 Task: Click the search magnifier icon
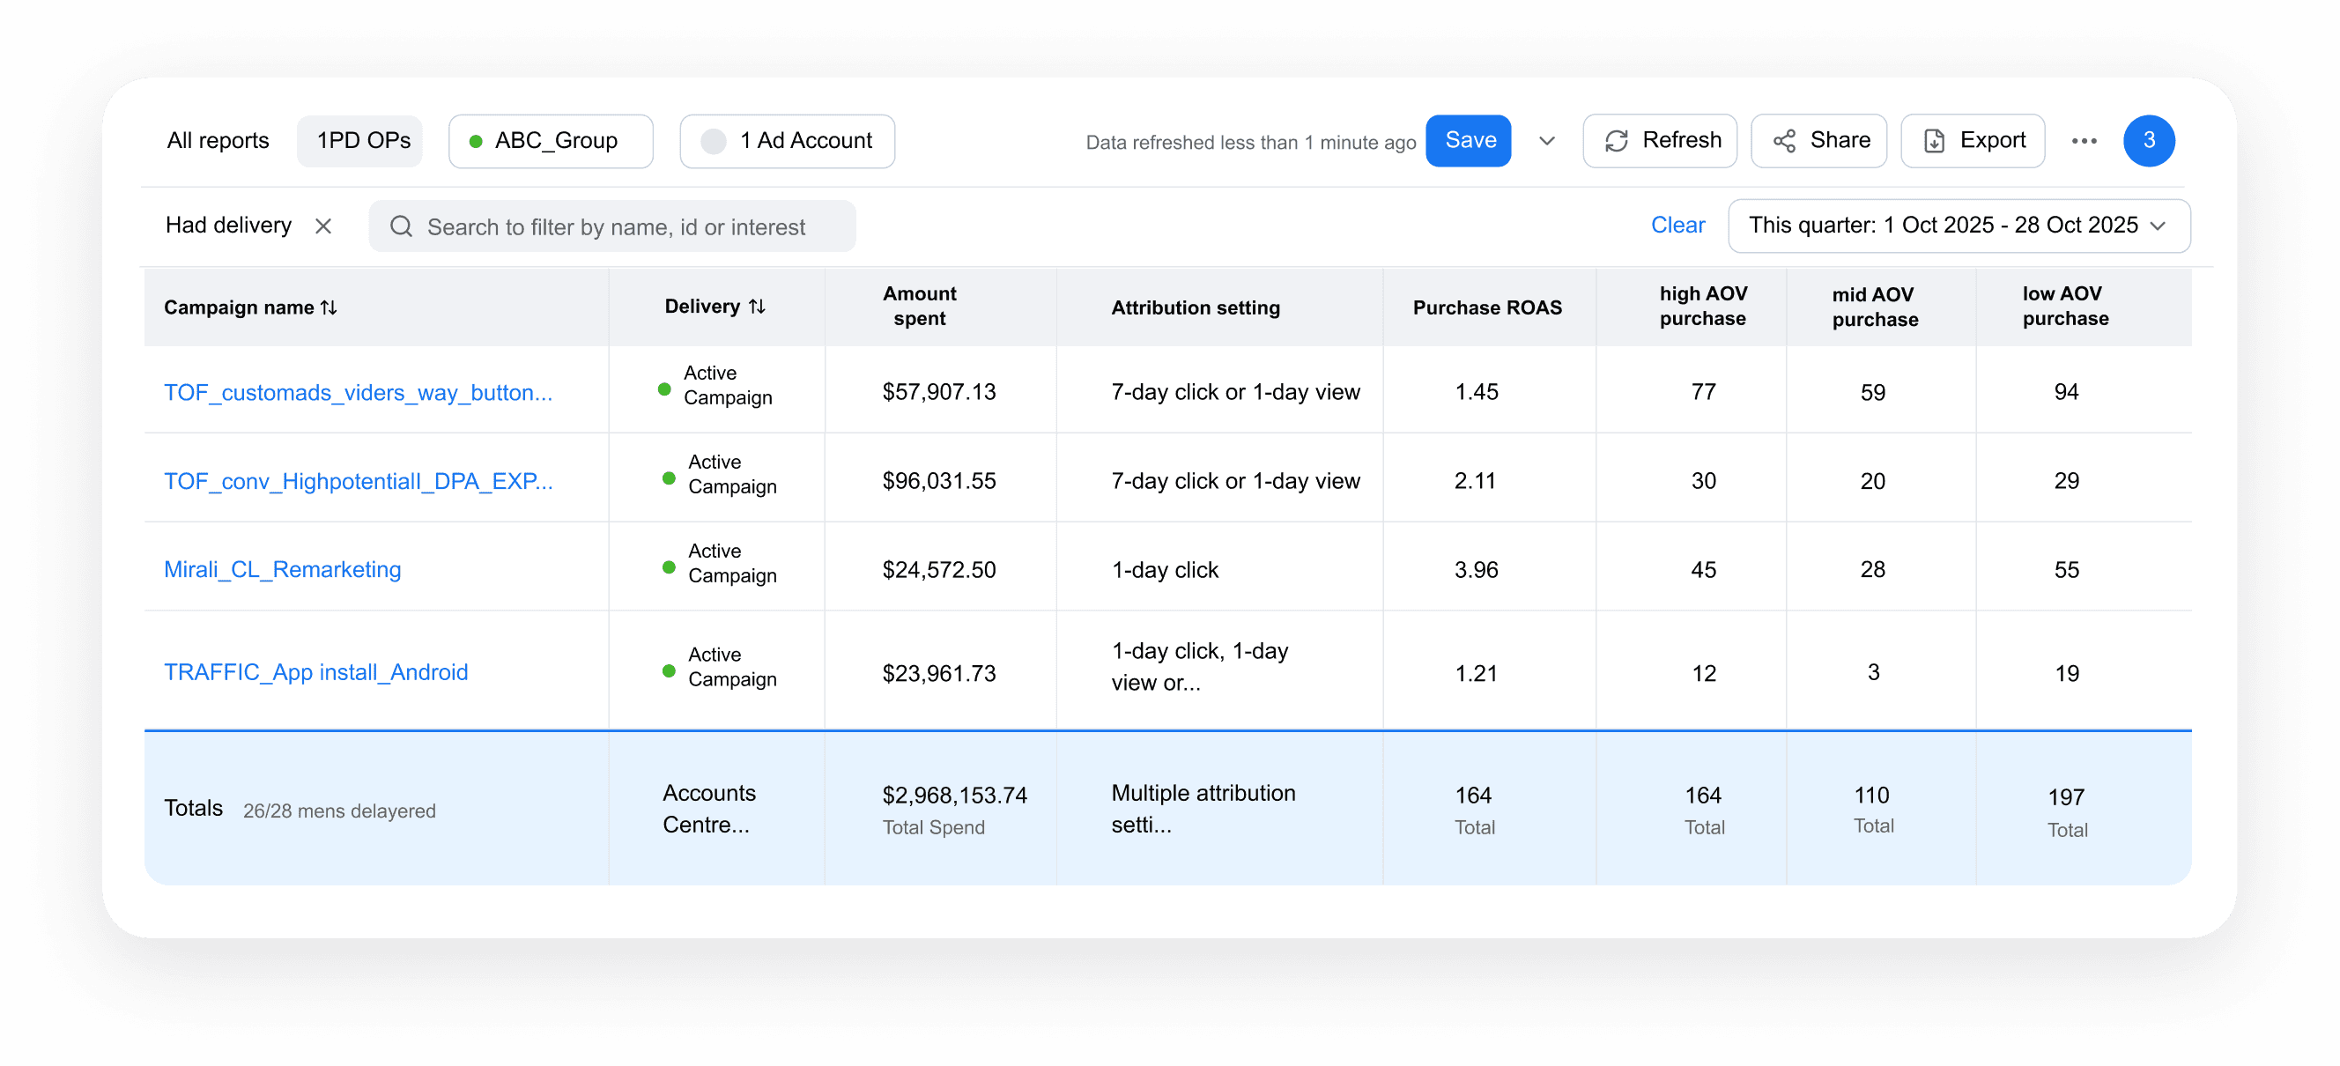401,226
